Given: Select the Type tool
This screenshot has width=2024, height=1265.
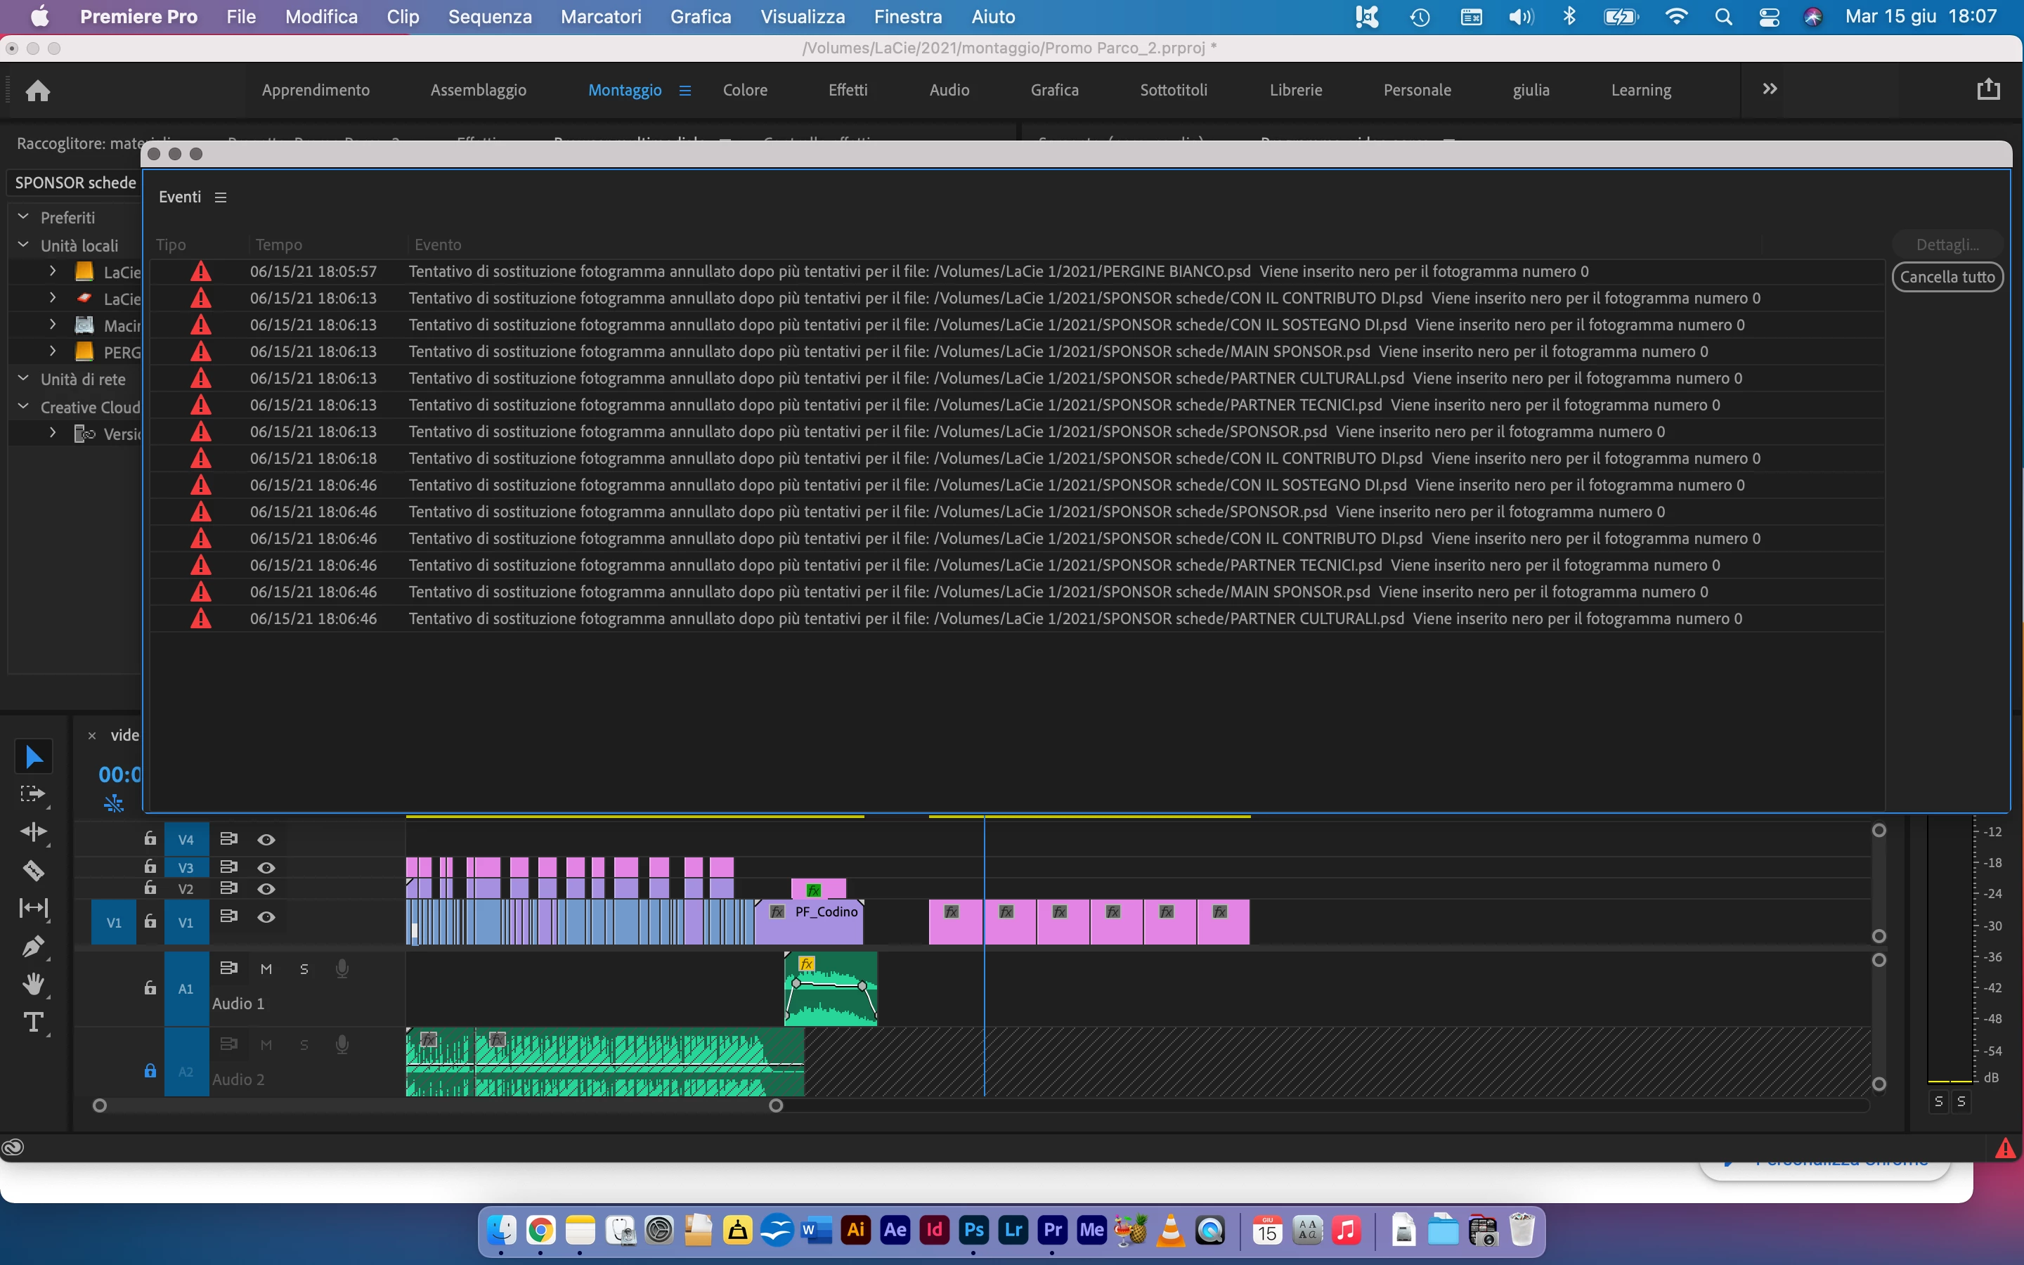Looking at the screenshot, I should (34, 1023).
